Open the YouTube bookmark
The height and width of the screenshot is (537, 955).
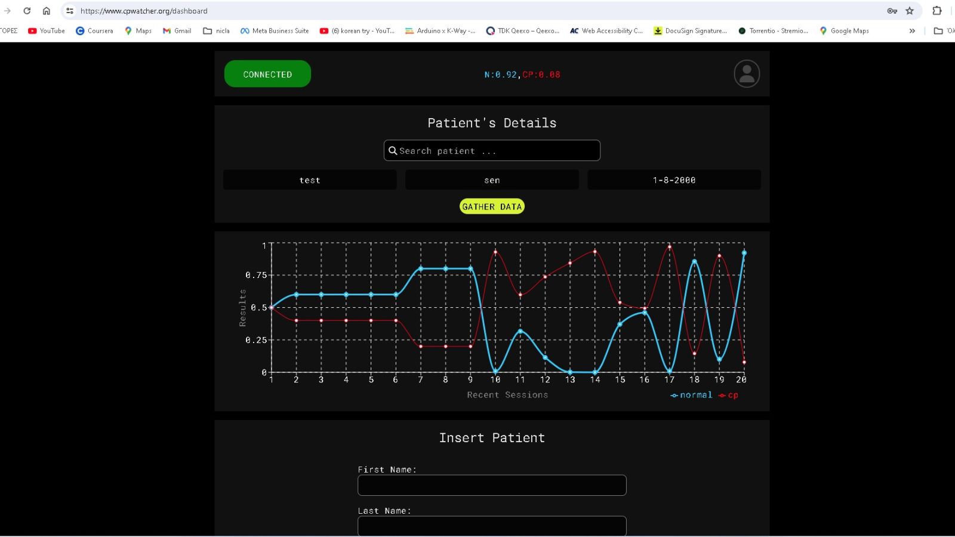47,30
